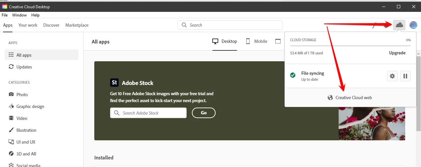421x167 pixels.
Task: Click the magnifier icon in top search bar
Action: pyautogui.click(x=184, y=25)
